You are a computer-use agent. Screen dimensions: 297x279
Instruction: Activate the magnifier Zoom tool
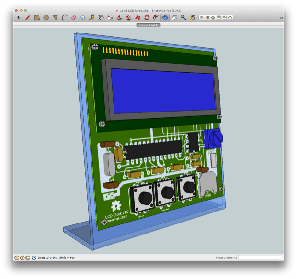[183, 18]
